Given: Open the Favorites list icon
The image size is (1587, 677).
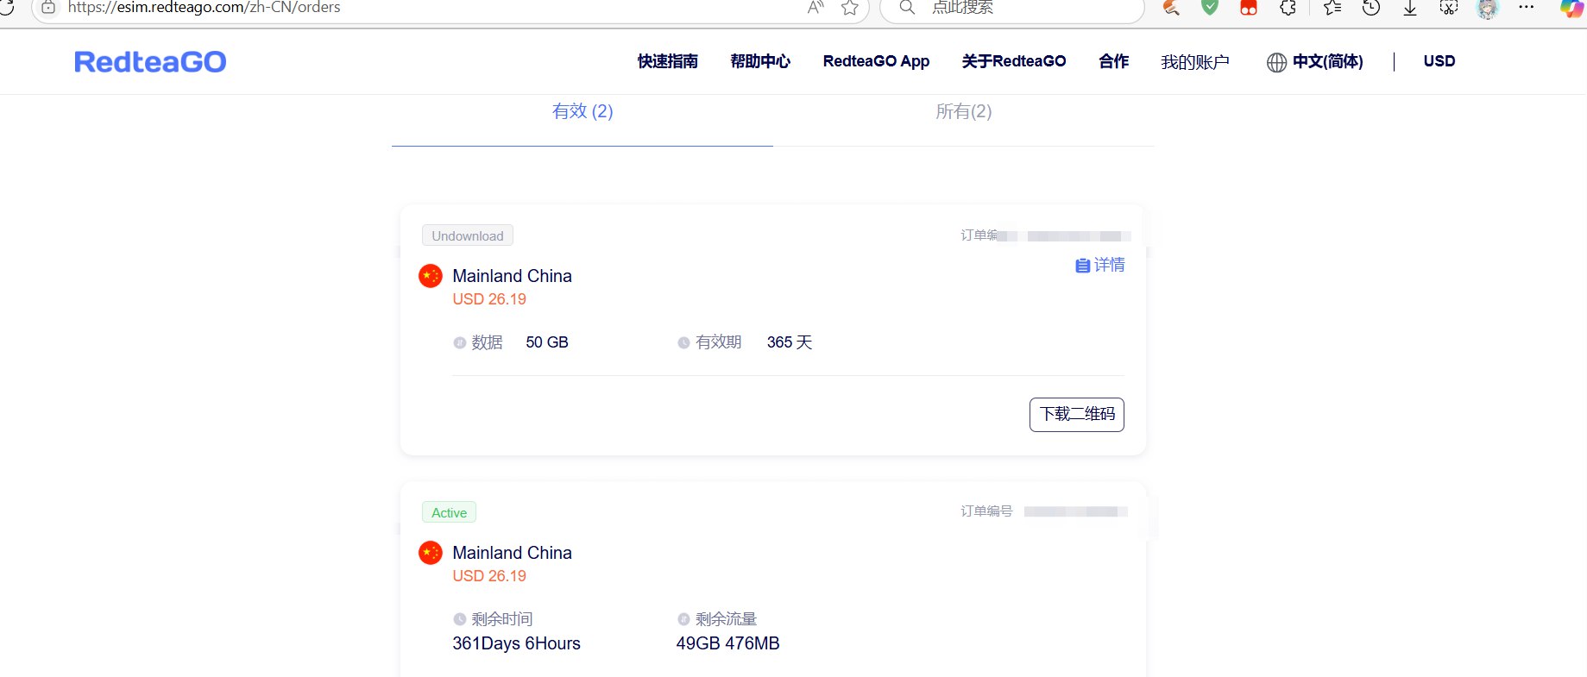Looking at the screenshot, I should (x=1332, y=8).
